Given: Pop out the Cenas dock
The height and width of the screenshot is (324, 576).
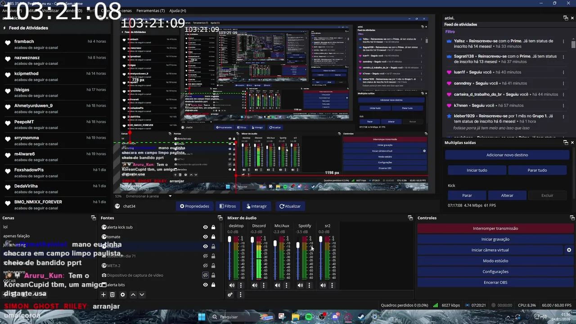Looking at the screenshot, I should click(x=93, y=218).
